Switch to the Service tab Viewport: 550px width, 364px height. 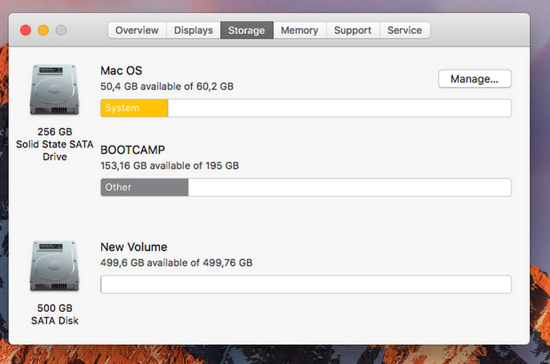405,30
